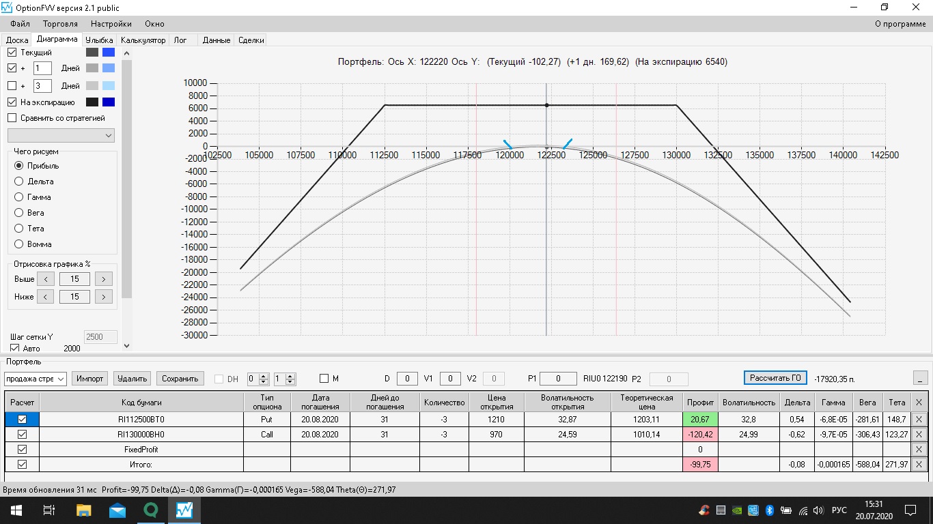Uncheck Расчет for RI112500BT0 row
Image resolution: width=933 pixels, height=524 pixels.
click(22, 419)
